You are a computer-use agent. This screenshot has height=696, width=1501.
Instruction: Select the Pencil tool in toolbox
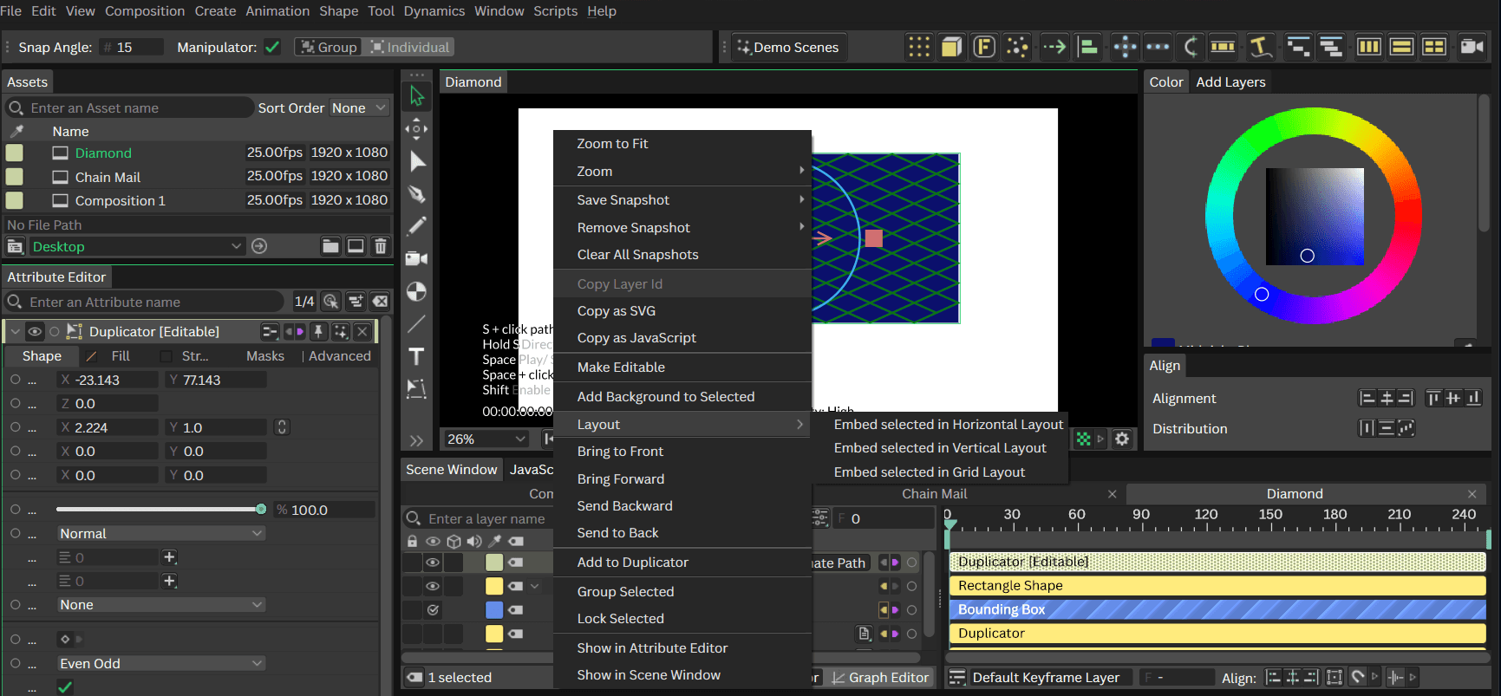click(417, 226)
